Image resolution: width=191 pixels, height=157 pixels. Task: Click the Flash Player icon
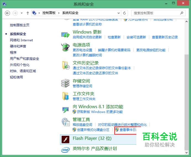click(x=65, y=139)
